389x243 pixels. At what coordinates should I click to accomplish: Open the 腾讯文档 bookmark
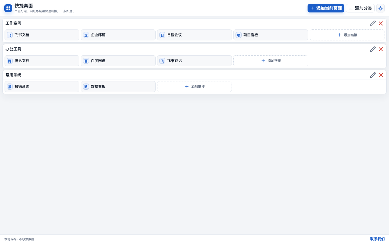[x=42, y=61]
